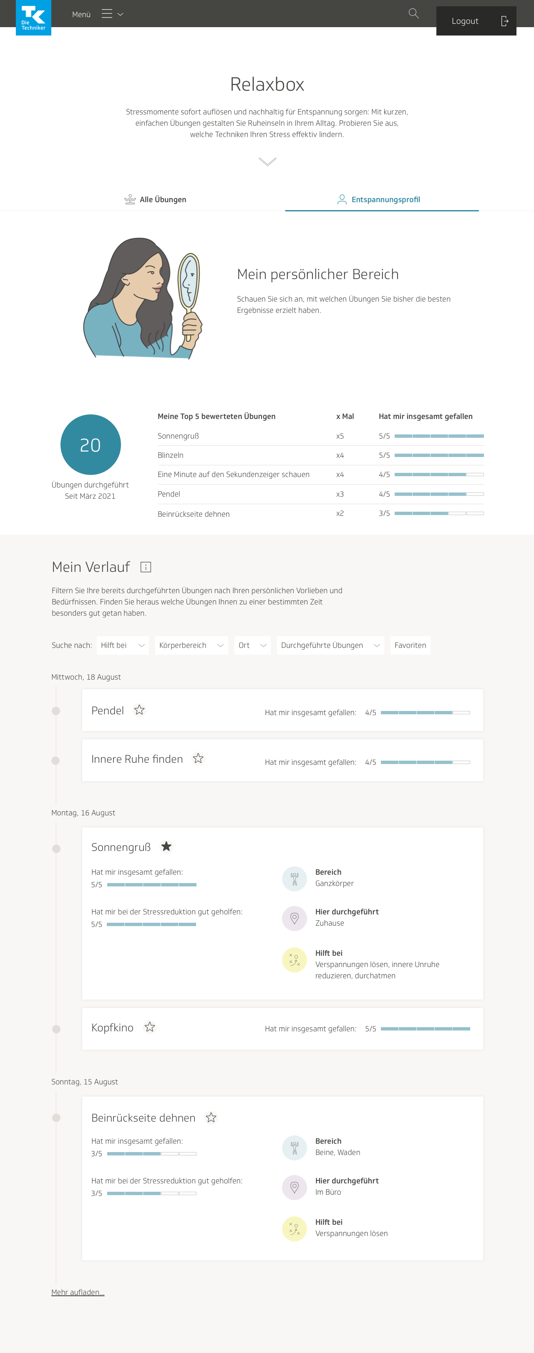Unfavorite Sonnengruß via filled star

coord(166,846)
